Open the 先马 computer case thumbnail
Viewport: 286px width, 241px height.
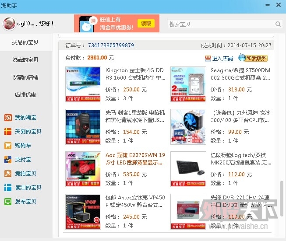[83, 126]
